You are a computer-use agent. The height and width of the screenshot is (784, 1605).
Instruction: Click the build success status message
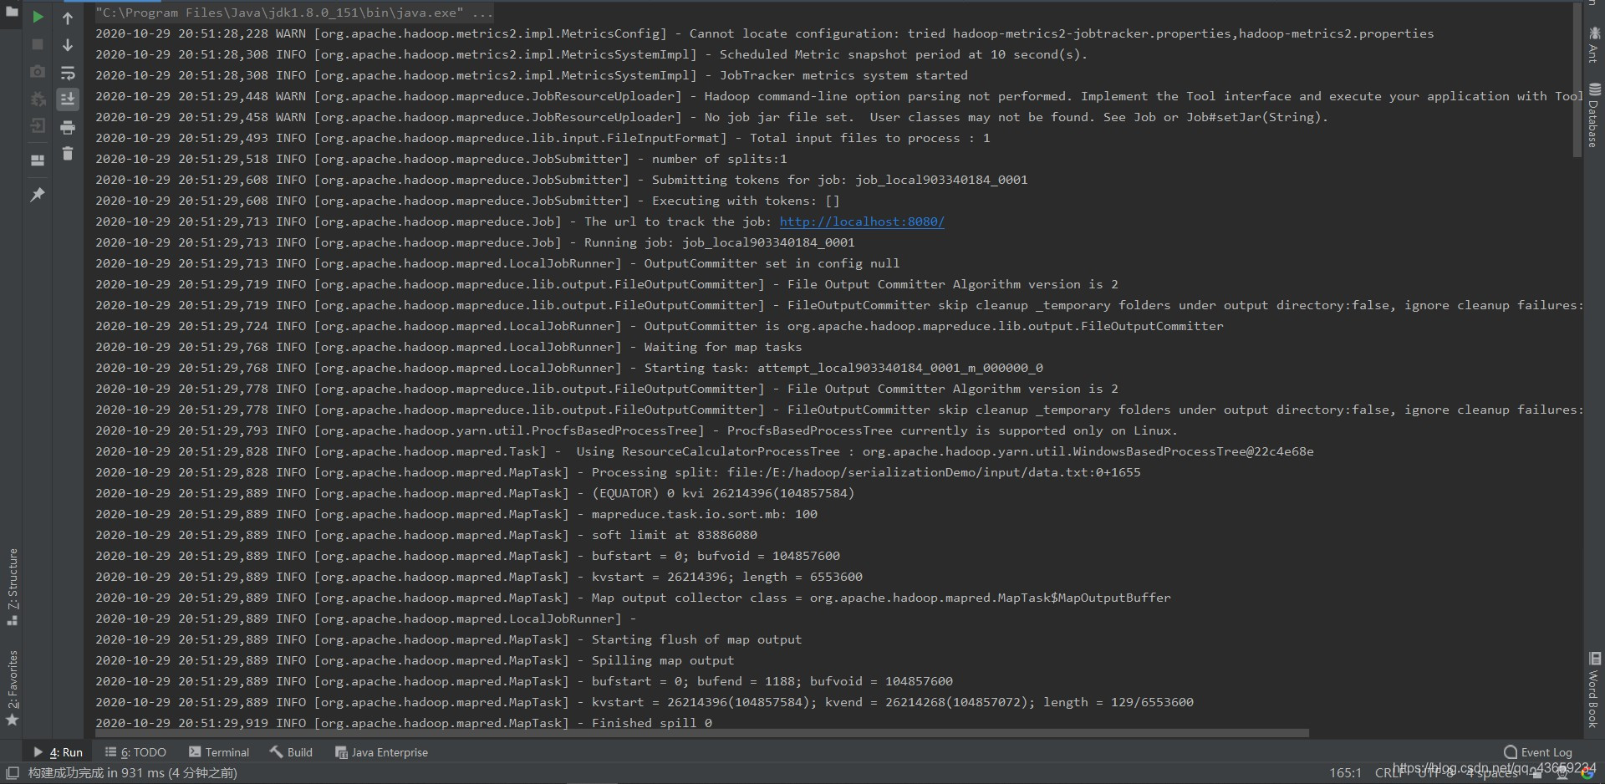click(132, 773)
